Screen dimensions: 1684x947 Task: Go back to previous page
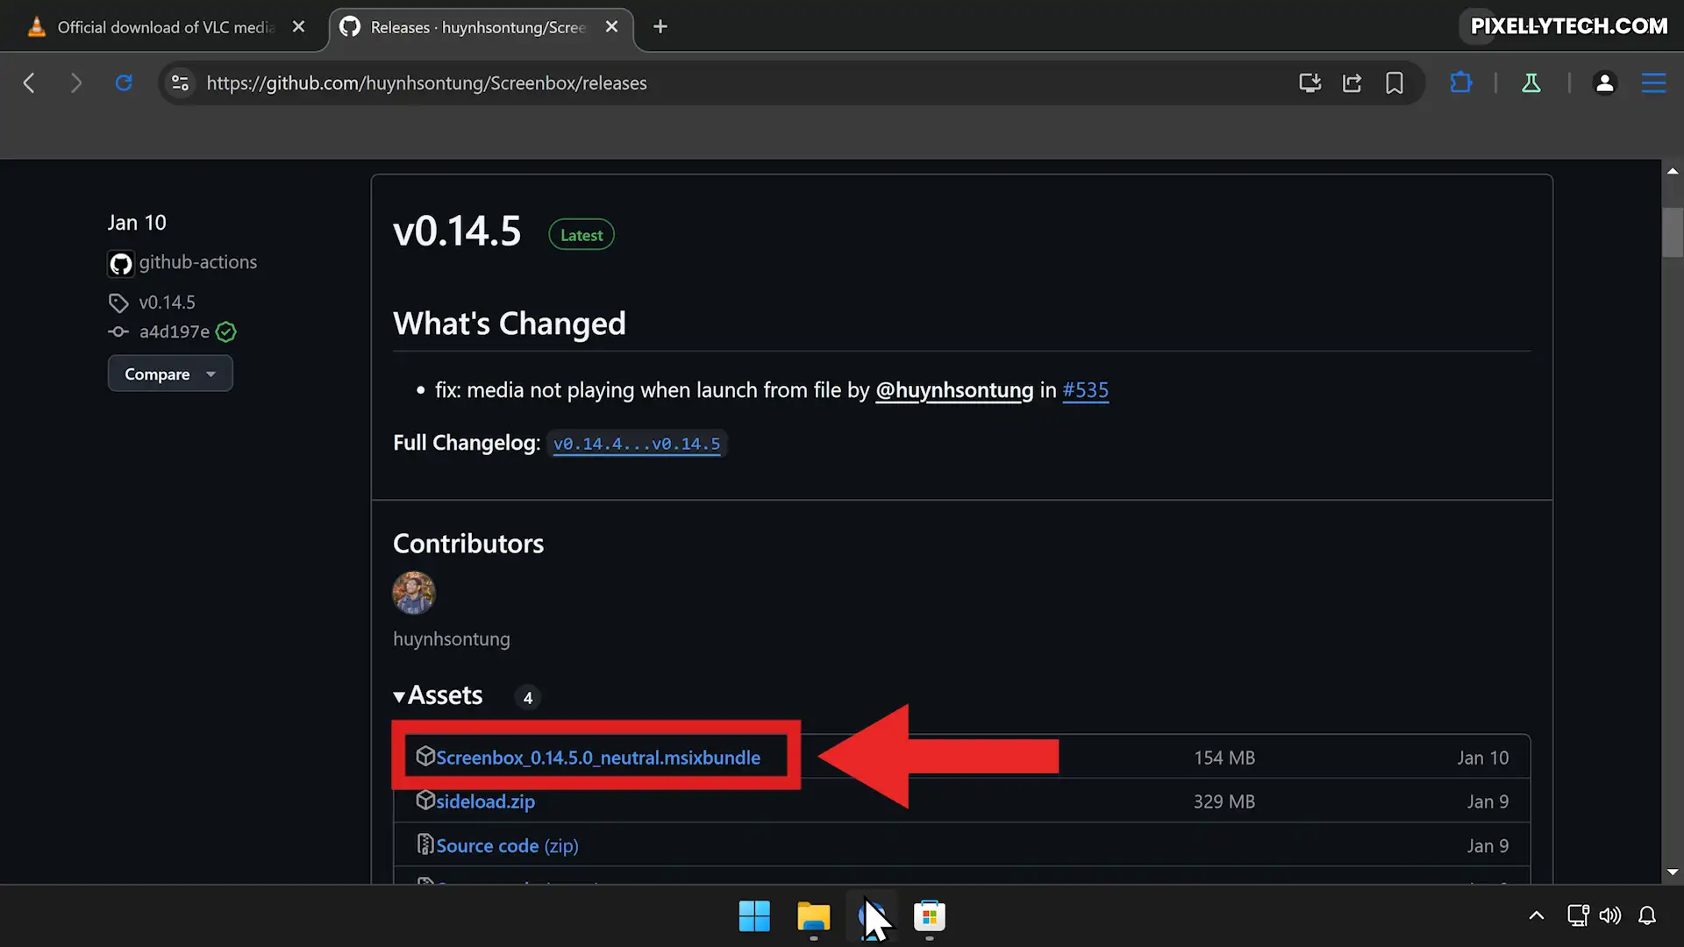(x=29, y=83)
